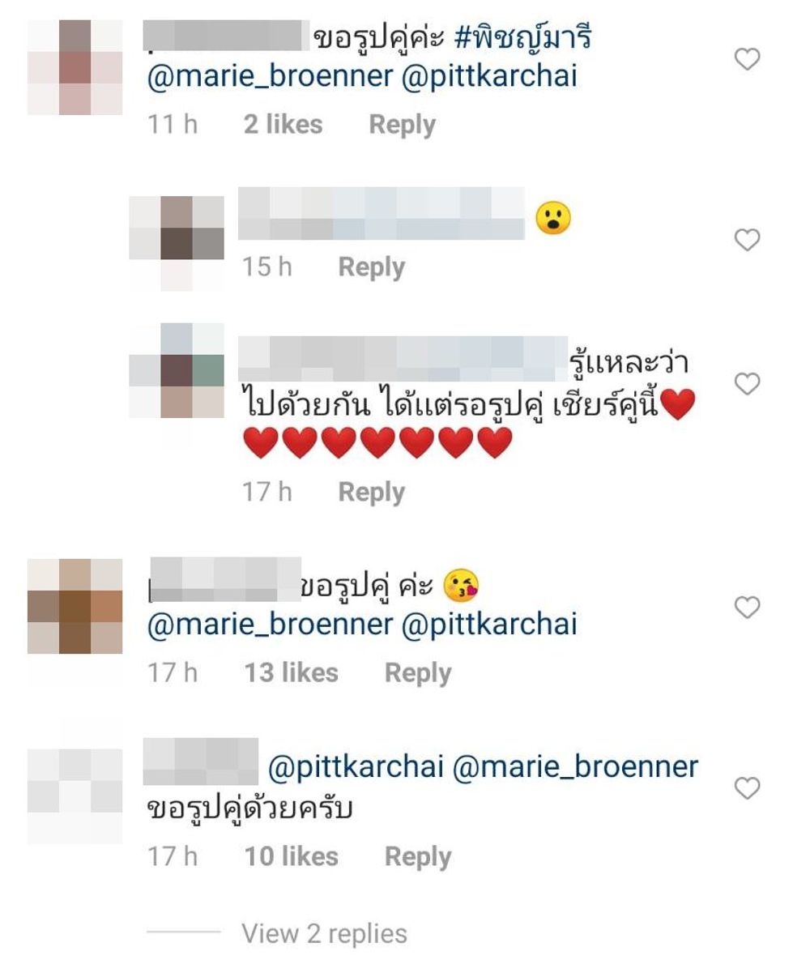Heart the comment with 13 likes
This screenshot has width=810, height=960.
pos(747,608)
